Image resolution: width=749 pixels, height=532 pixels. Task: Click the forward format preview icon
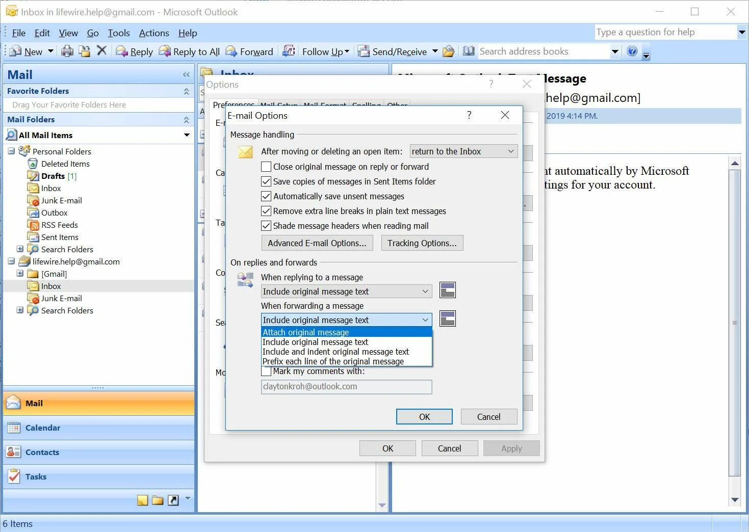(448, 318)
